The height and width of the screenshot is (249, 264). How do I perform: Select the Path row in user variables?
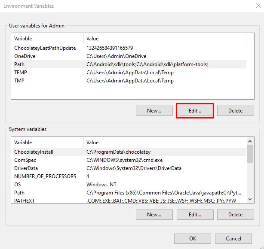pos(19,64)
